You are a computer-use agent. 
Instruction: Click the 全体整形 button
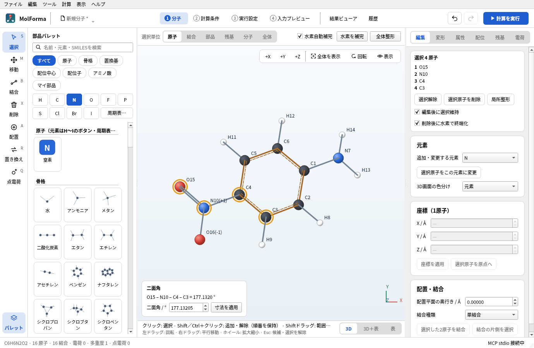(385, 36)
